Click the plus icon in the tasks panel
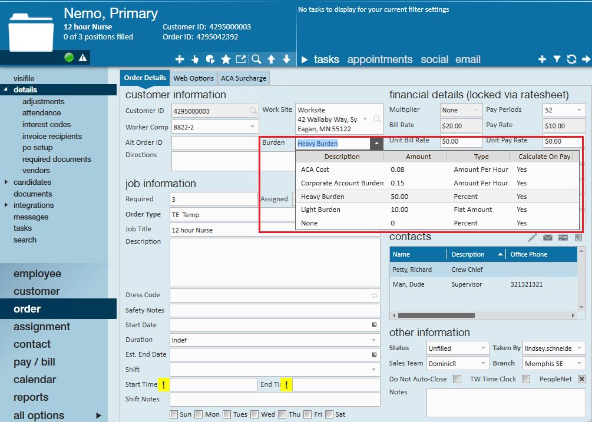 (542, 59)
